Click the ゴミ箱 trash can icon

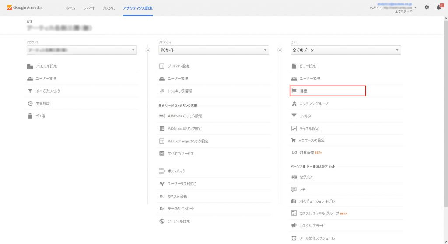tap(30, 116)
